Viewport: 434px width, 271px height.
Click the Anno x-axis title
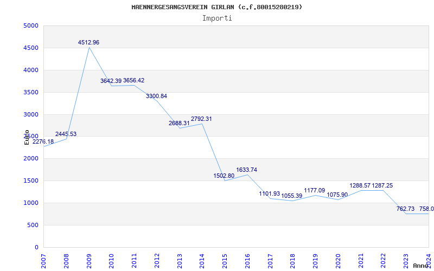click(421, 266)
